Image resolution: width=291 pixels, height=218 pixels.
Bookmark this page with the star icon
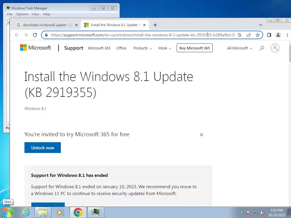(257, 35)
